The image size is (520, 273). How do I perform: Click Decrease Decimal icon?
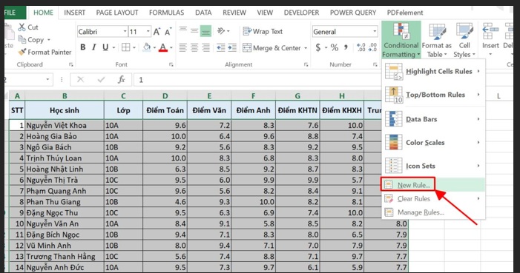tap(372, 47)
